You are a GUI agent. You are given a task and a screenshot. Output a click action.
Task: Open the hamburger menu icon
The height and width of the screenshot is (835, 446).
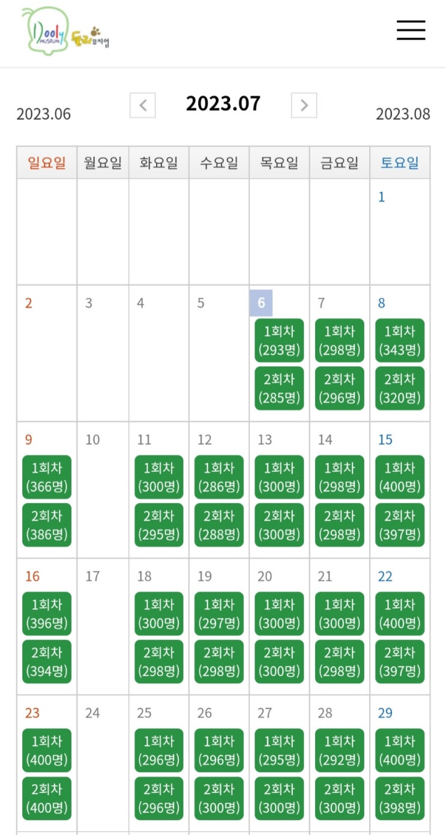click(411, 30)
